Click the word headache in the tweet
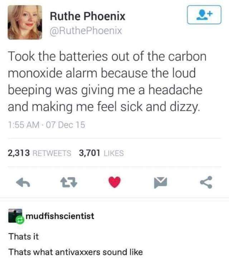This screenshot has width=229, height=264. click(x=175, y=90)
